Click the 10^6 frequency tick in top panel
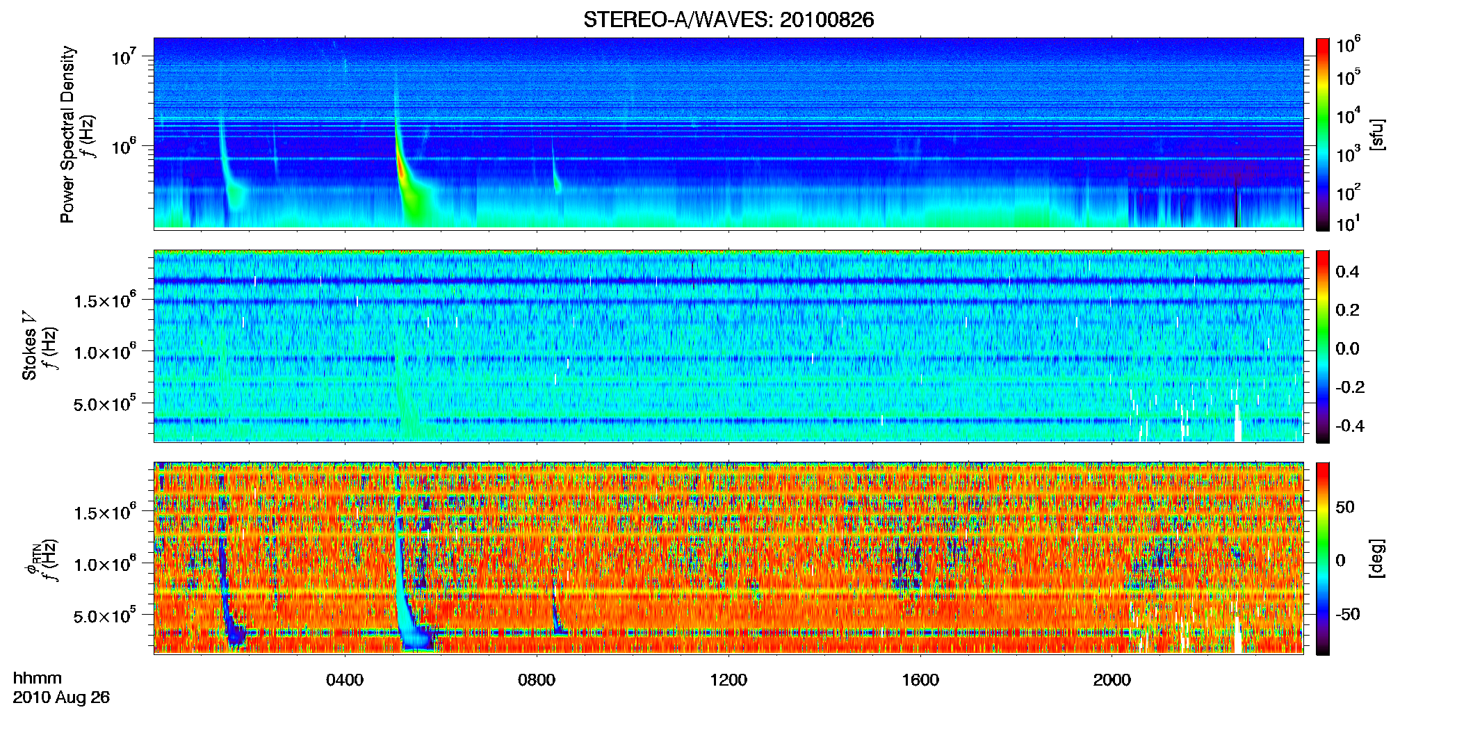The width and height of the screenshot is (1457, 751). tap(122, 146)
